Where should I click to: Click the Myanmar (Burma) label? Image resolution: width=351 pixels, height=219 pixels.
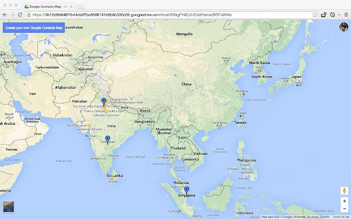click(x=164, y=131)
